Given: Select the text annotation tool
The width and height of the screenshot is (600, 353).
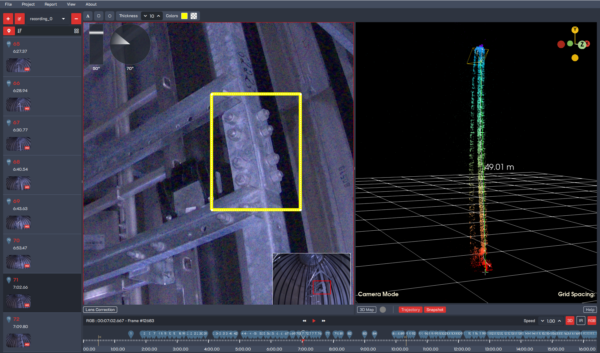Looking at the screenshot, I should [x=88, y=16].
